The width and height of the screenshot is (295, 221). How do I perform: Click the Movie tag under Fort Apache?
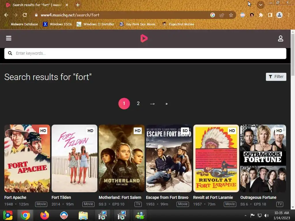(x=41, y=204)
